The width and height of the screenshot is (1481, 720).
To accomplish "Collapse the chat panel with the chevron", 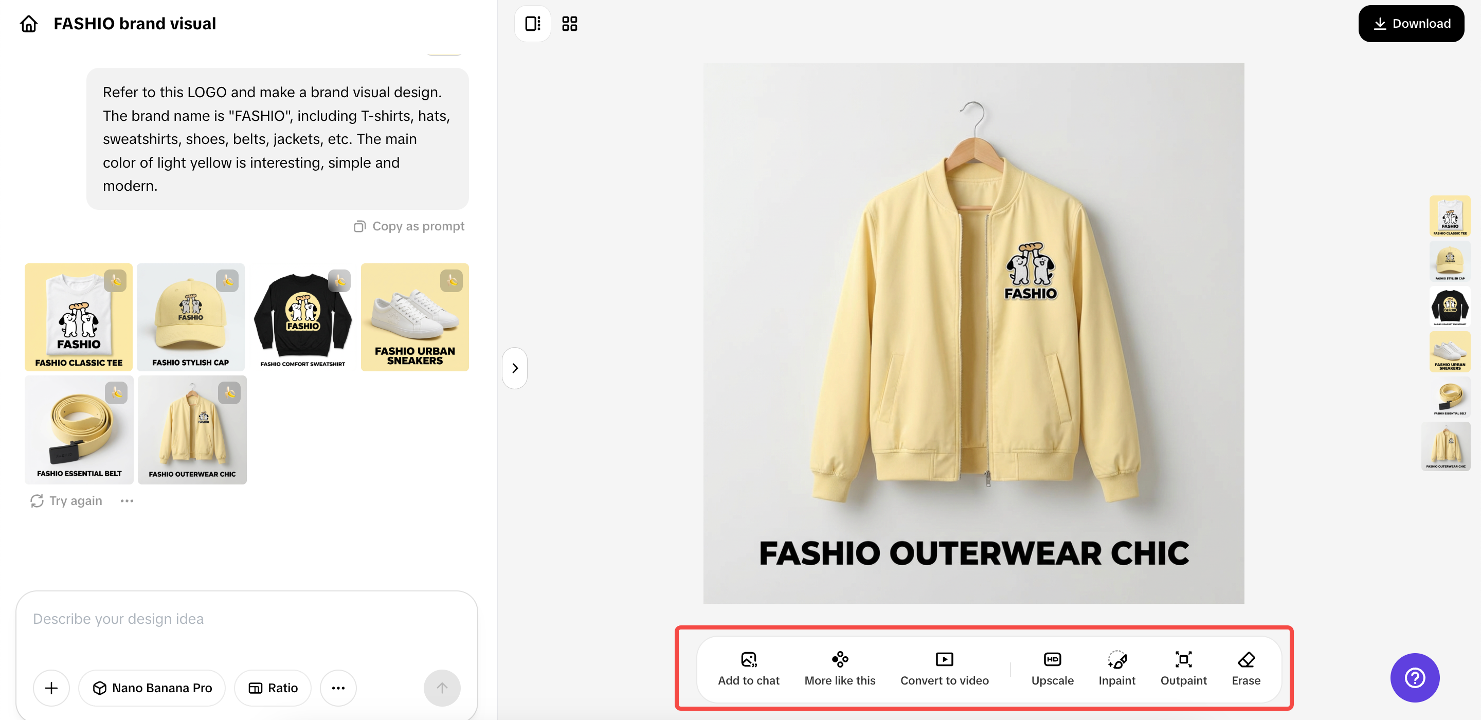I will 515,368.
